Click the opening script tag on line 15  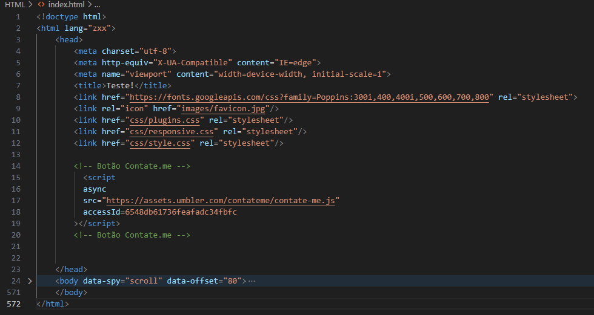point(99,178)
